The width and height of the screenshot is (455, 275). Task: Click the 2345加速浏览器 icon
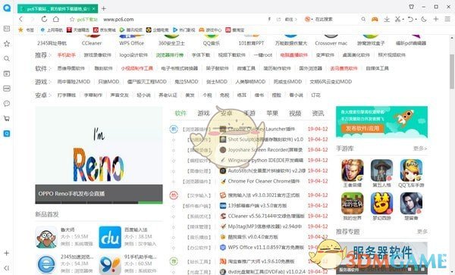point(46,264)
